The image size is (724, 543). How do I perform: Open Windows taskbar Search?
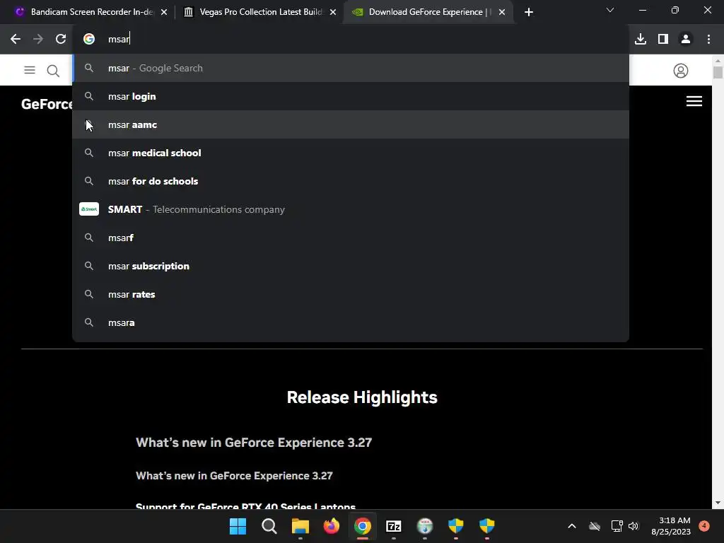point(269,526)
